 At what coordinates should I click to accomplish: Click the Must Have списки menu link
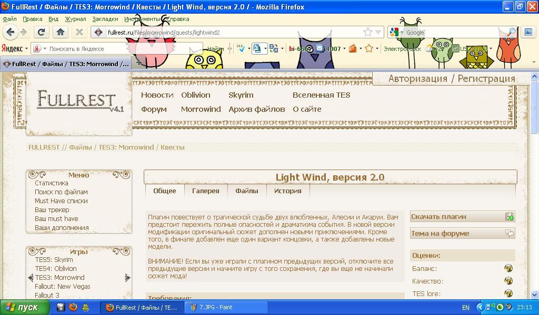coord(61,201)
